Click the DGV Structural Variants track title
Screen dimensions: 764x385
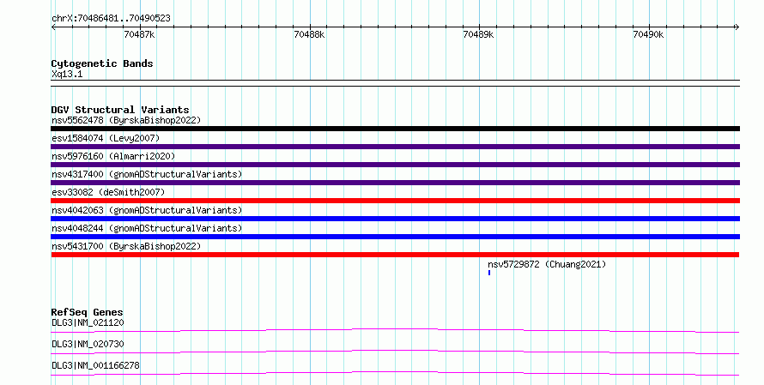(x=120, y=110)
